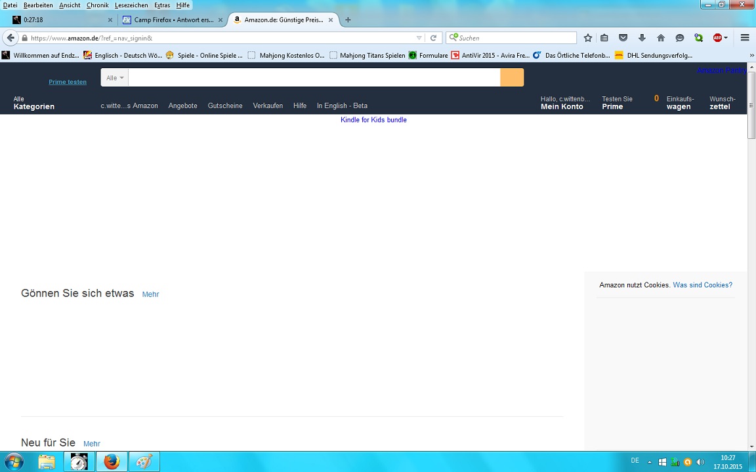756x472 pixels.
Task: Click the Firefox Suchen search box
Action: point(511,37)
